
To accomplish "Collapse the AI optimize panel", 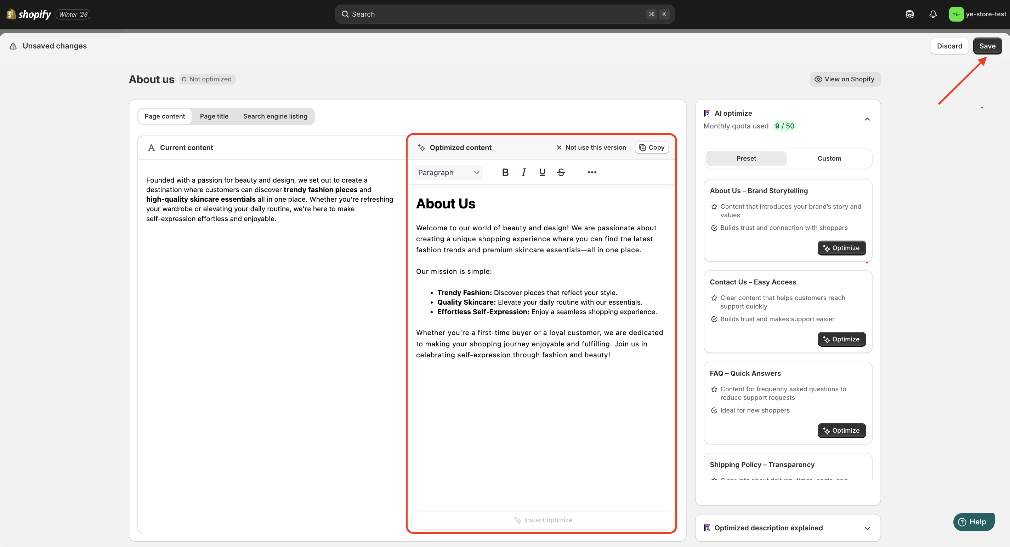I will (867, 119).
